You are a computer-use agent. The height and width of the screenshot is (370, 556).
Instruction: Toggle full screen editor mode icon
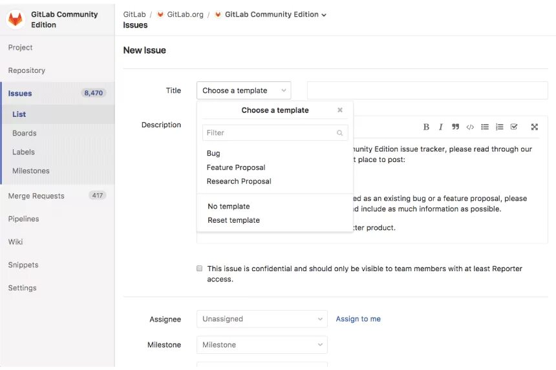pos(535,127)
